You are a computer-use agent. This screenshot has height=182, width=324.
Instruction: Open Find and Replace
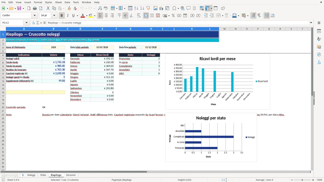100,8
